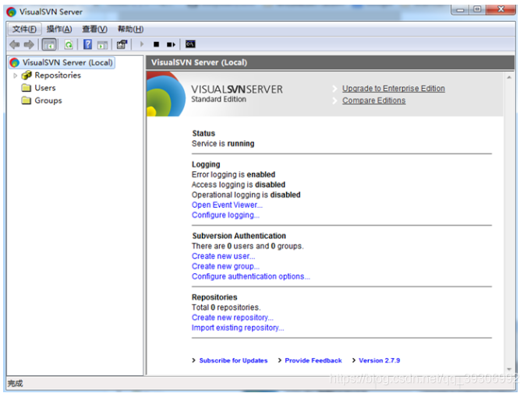The image size is (527, 393).
Task: Expand the Repositories tree node
Action: (x=15, y=75)
